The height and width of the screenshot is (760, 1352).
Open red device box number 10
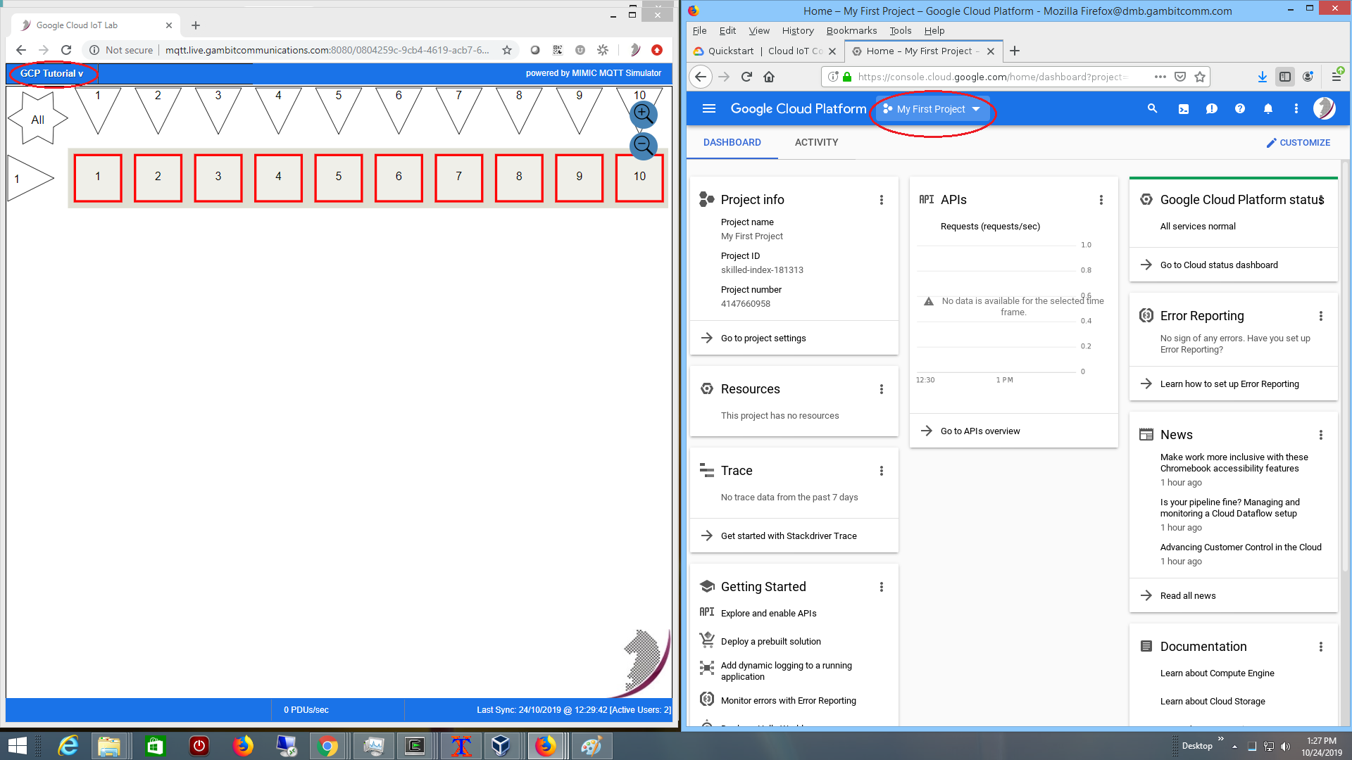pyautogui.click(x=639, y=177)
